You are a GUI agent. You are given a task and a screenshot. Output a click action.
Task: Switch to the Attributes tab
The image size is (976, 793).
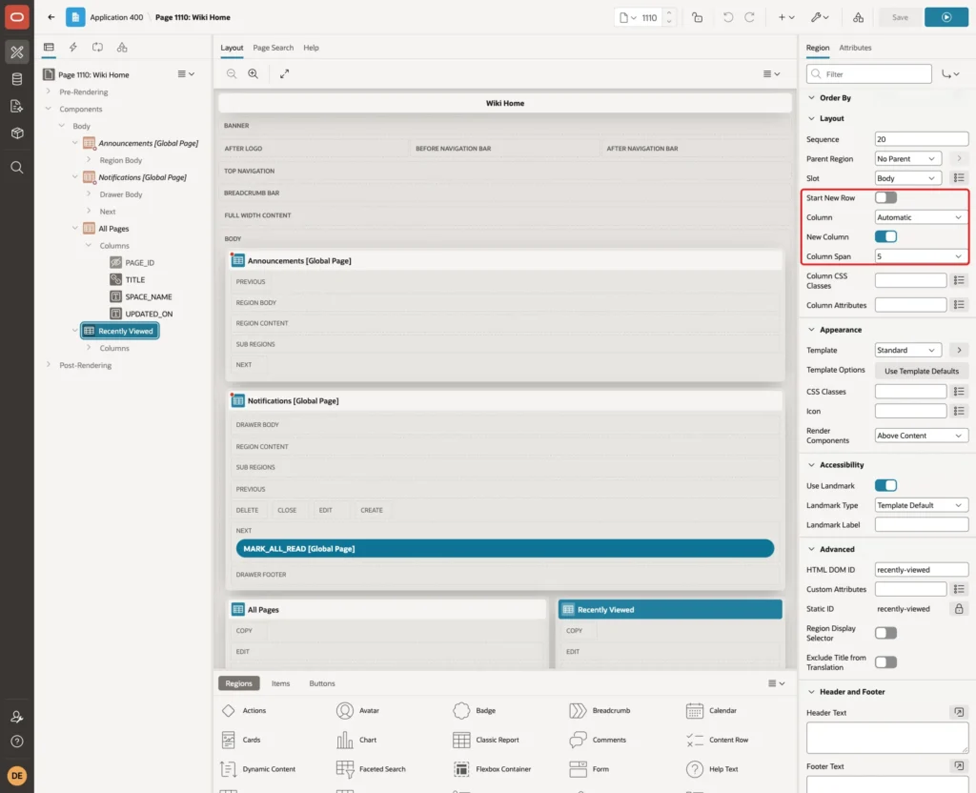855,48
